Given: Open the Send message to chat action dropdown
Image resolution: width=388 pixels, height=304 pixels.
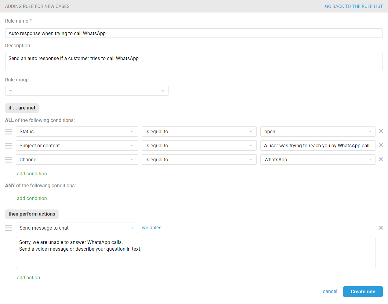Looking at the screenshot, I should pyautogui.click(x=77, y=228).
